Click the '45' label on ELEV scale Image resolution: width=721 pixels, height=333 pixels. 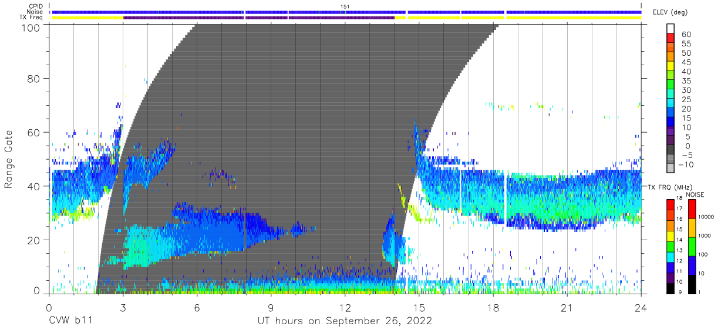pos(686,63)
